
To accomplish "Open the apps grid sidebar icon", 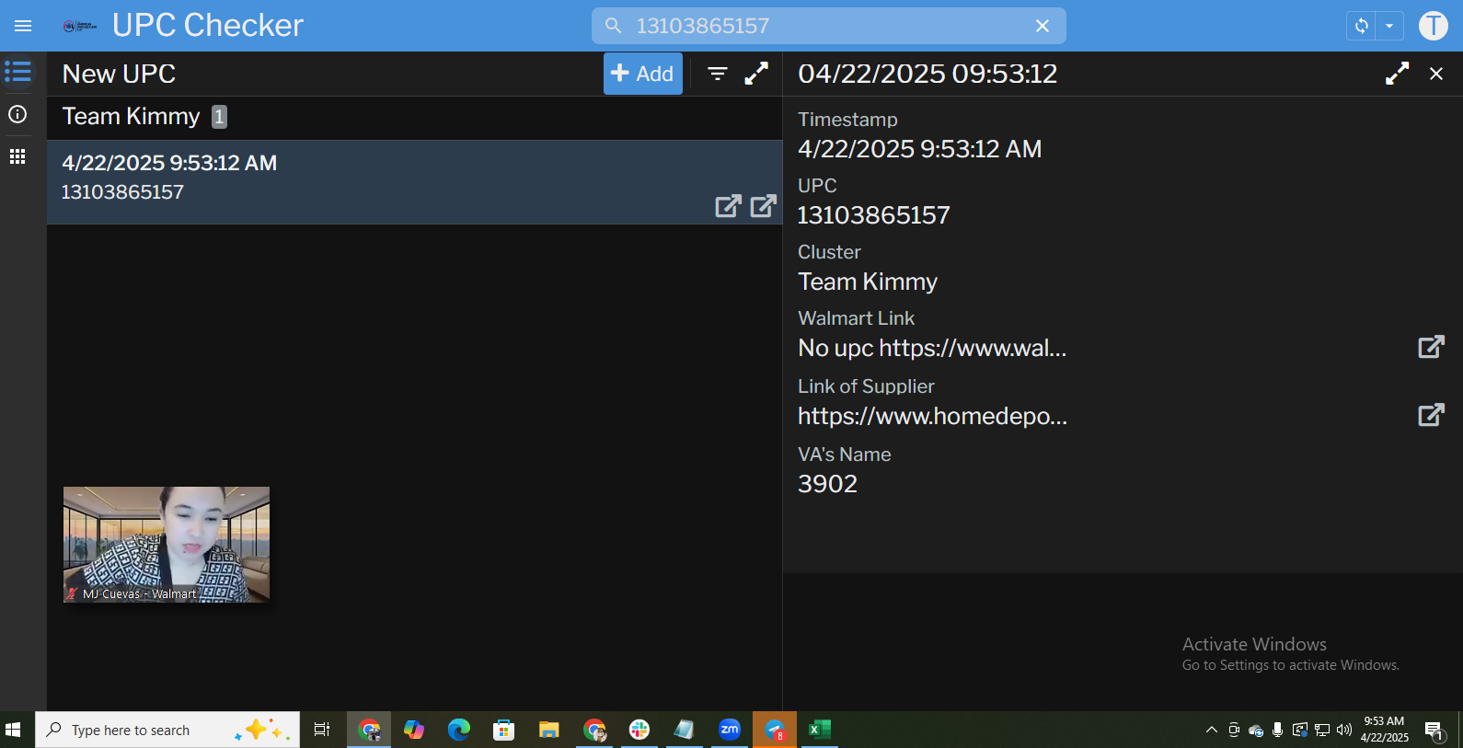I will pos(17,156).
